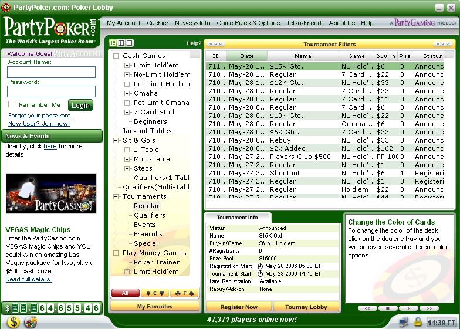
Task: Click Register Now button
Action: click(238, 307)
